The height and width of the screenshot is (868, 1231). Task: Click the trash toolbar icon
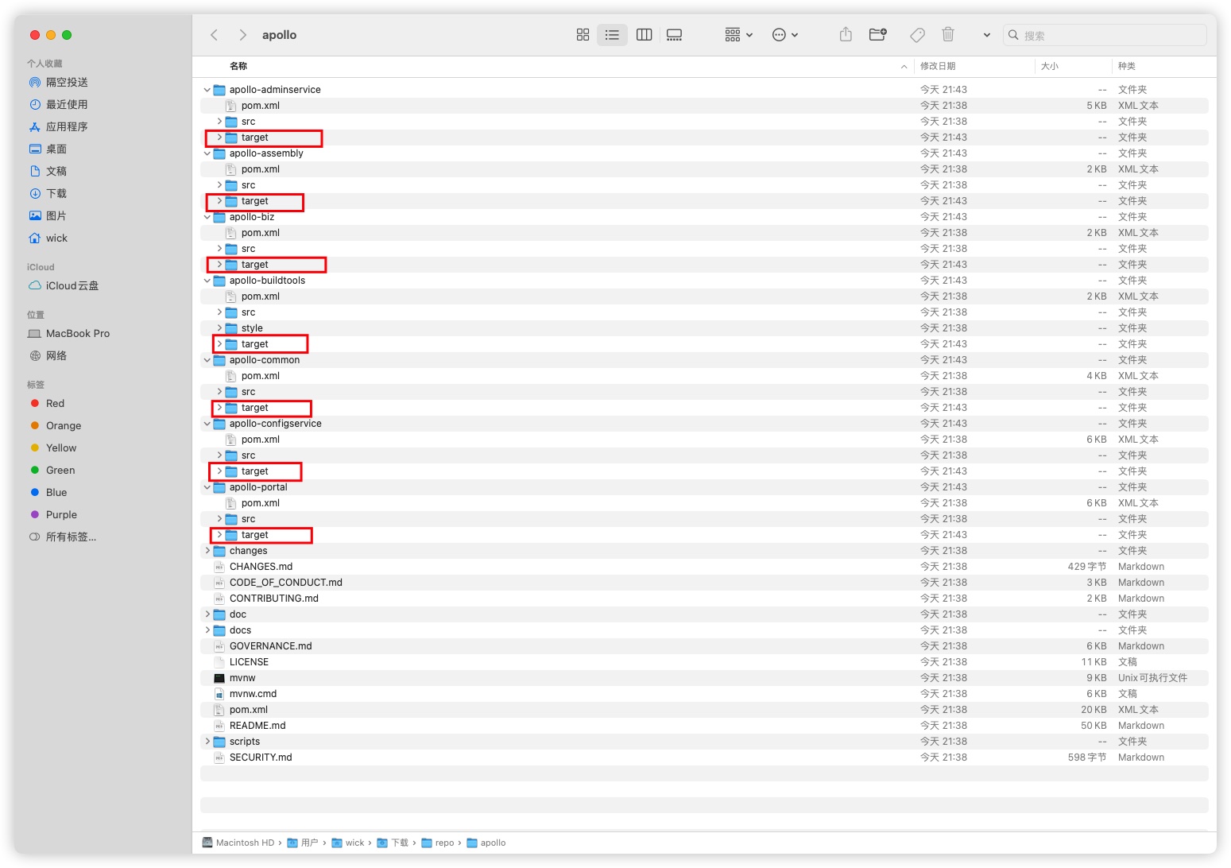948,34
